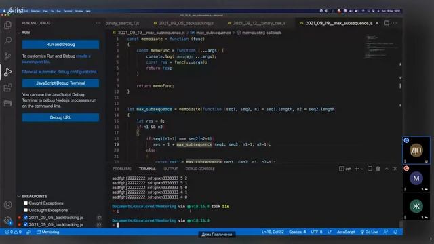This screenshot has height=244, width=434.
Task: Click the Run and Debug button
Action: [x=60, y=45]
